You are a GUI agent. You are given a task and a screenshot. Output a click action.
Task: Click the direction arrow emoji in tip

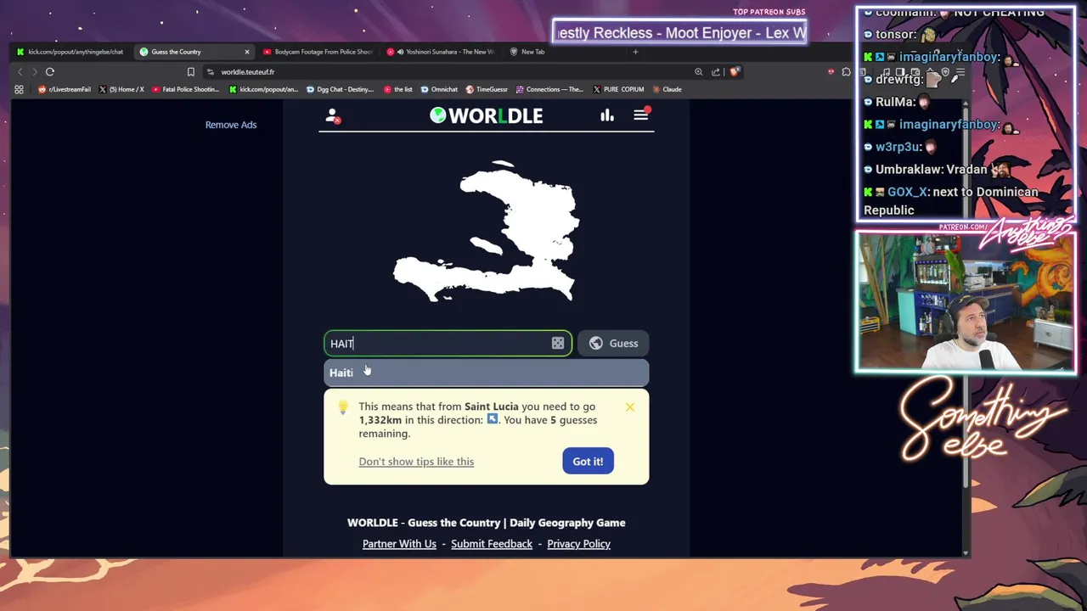pyautogui.click(x=492, y=420)
